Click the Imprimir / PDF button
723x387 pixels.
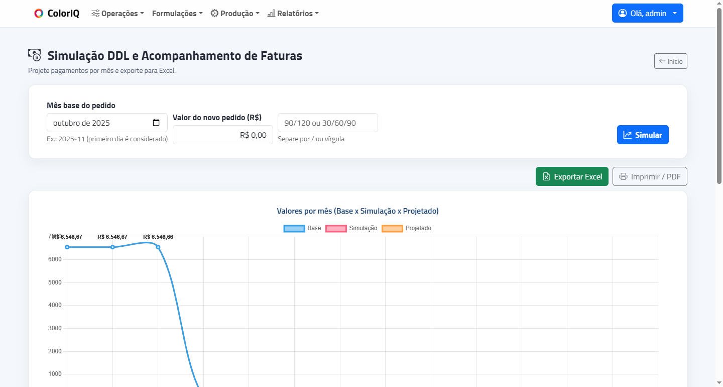tap(650, 176)
